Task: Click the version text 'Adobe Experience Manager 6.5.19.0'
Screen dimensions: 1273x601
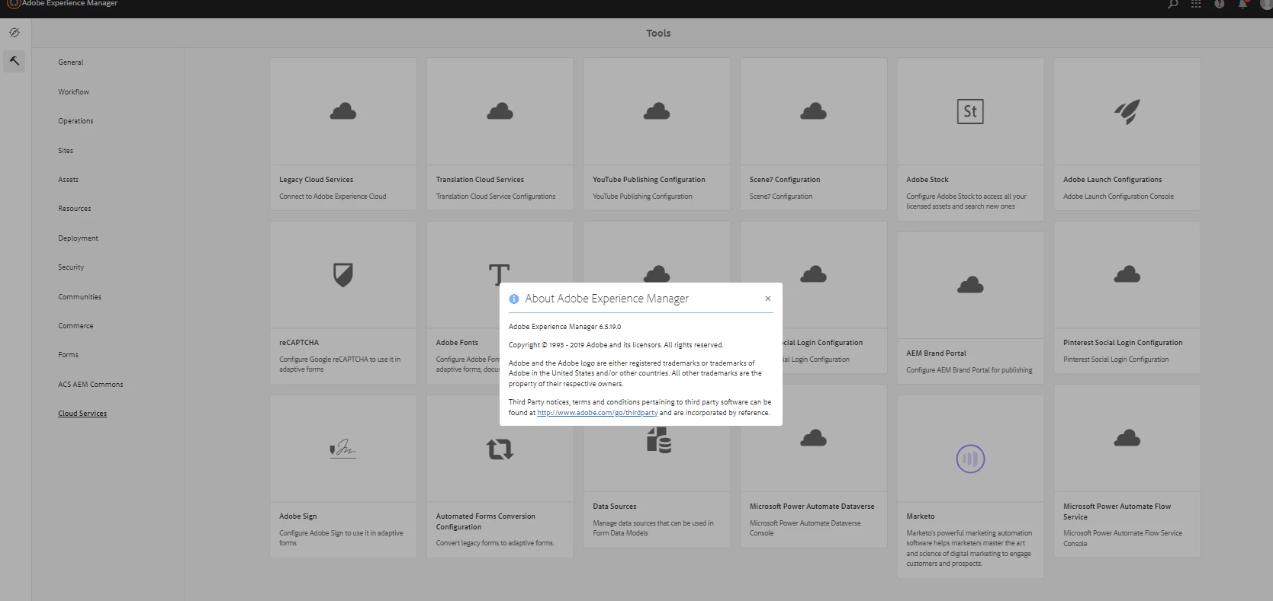Action: (x=564, y=327)
